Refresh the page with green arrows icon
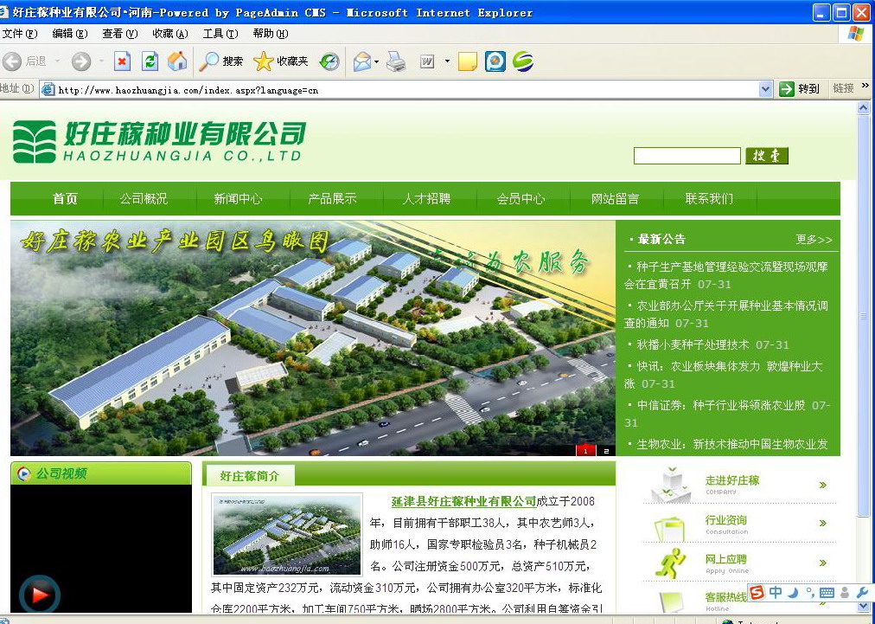Viewport: 875px width, 624px height. point(150,61)
